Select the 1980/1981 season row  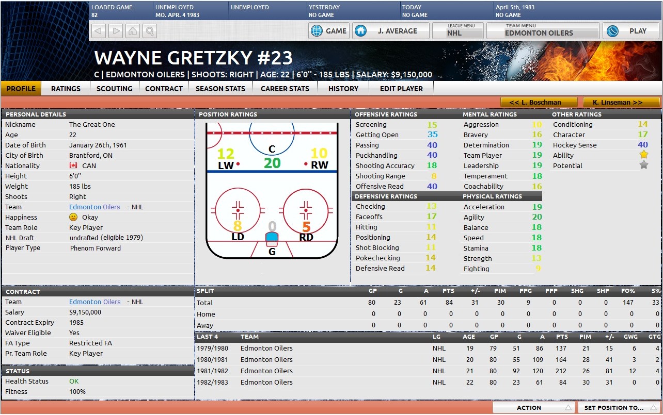tap(428, 359)
